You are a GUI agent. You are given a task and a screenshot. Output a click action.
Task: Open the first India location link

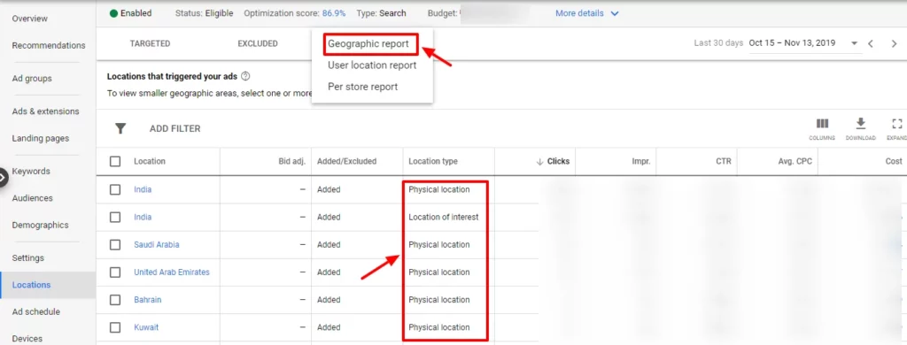click(143, 189)
